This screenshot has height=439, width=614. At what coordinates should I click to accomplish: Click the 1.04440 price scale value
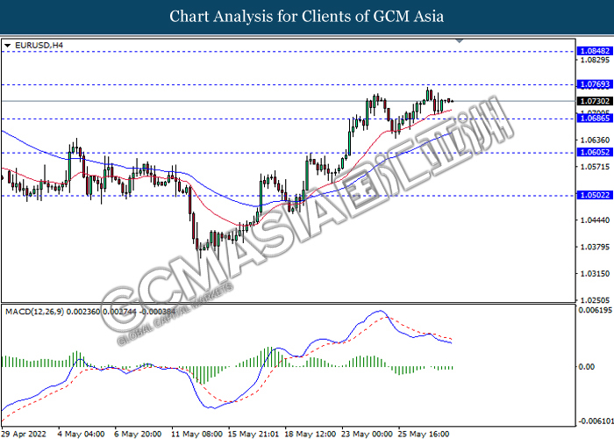pos(595,219)
